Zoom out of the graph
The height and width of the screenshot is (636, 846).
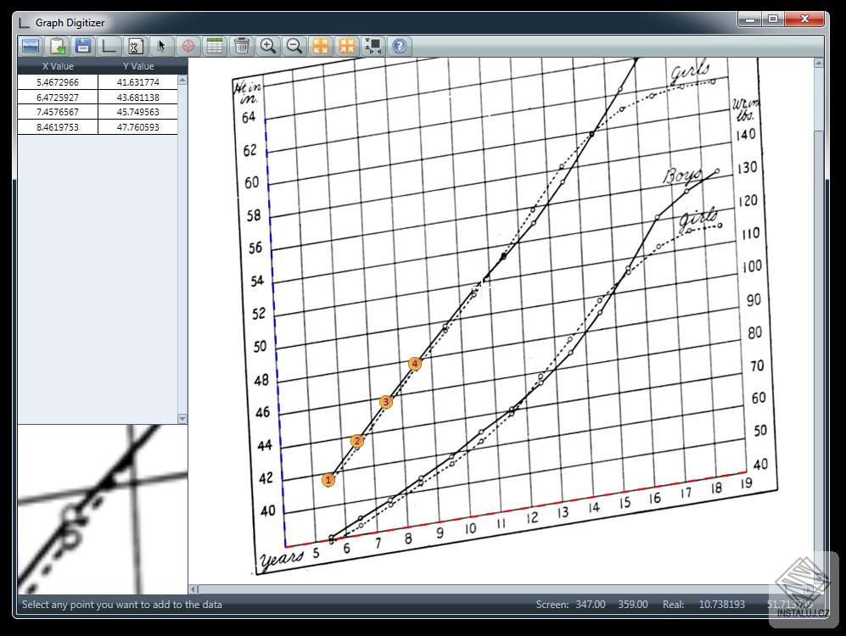(x=294, y=46)
